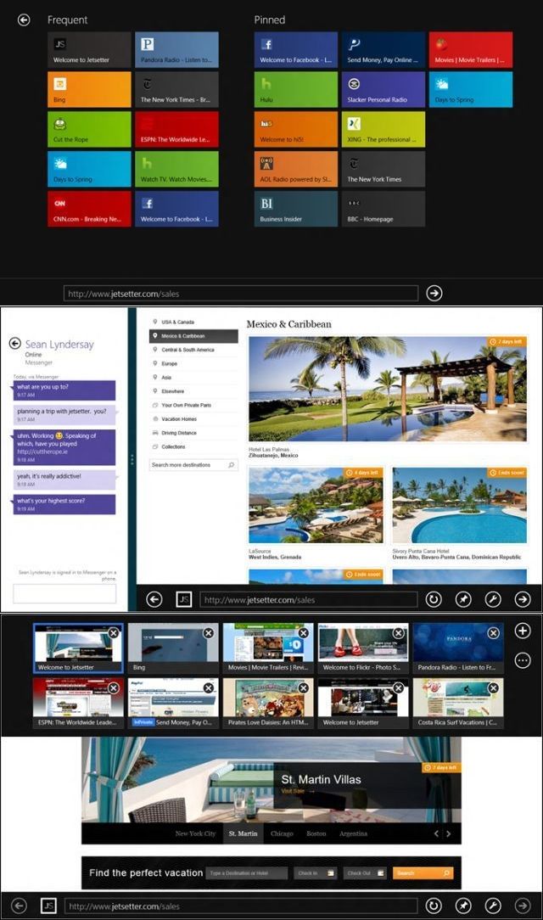
Task: Open the Sivory Punta Cana Hotel photo
Action: pyautogui.click(x=459, y=505)
